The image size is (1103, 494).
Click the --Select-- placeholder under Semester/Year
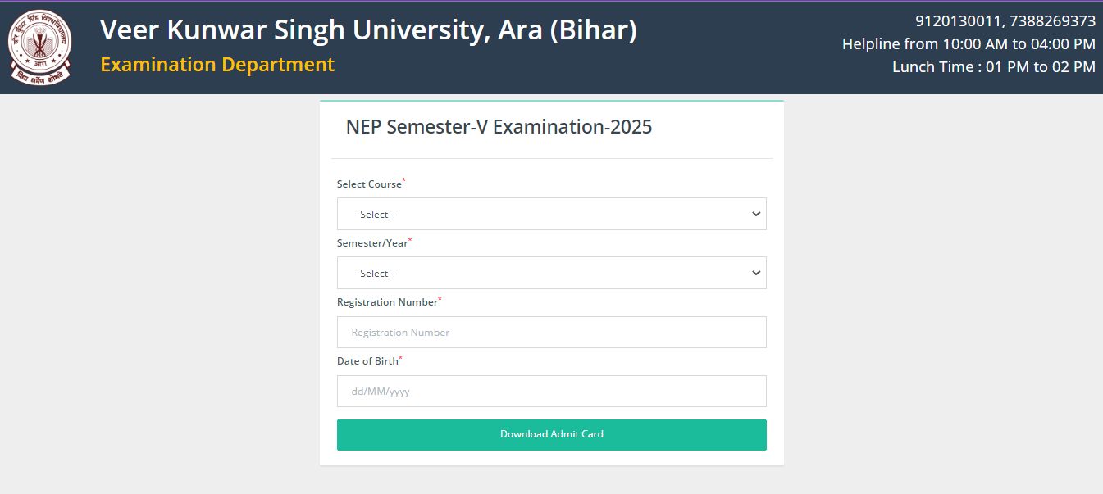coord(374,273)
